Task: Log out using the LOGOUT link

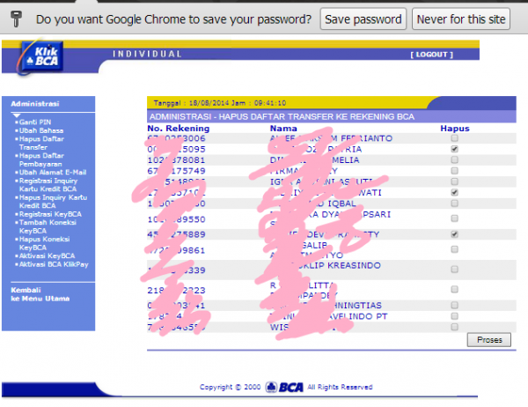Action: [430, 55]
